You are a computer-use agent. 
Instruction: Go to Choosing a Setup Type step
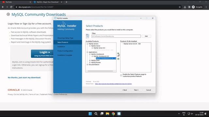pos(65,38)
